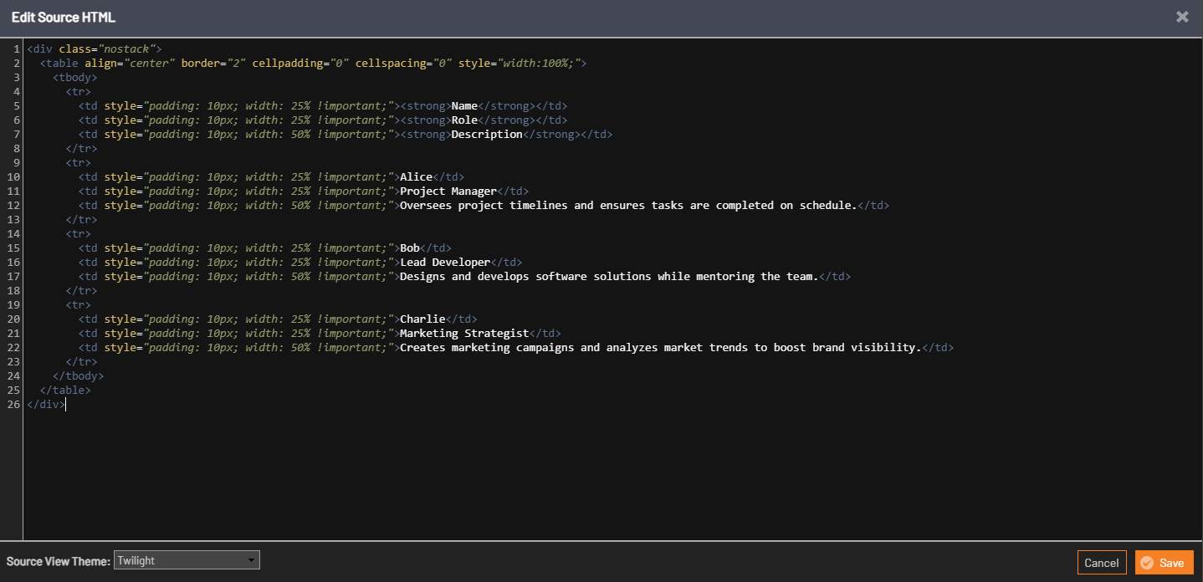The height and width of the screenshot is (582, 1203).
Task: Close the Edit Source HTML dialog
Action: point(1182,17)
